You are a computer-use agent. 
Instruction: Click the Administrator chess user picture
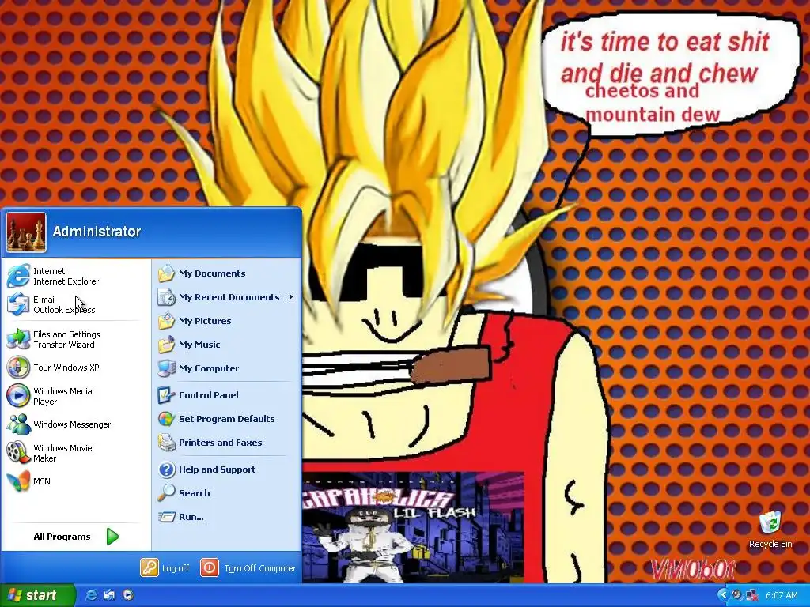(26, 232)
